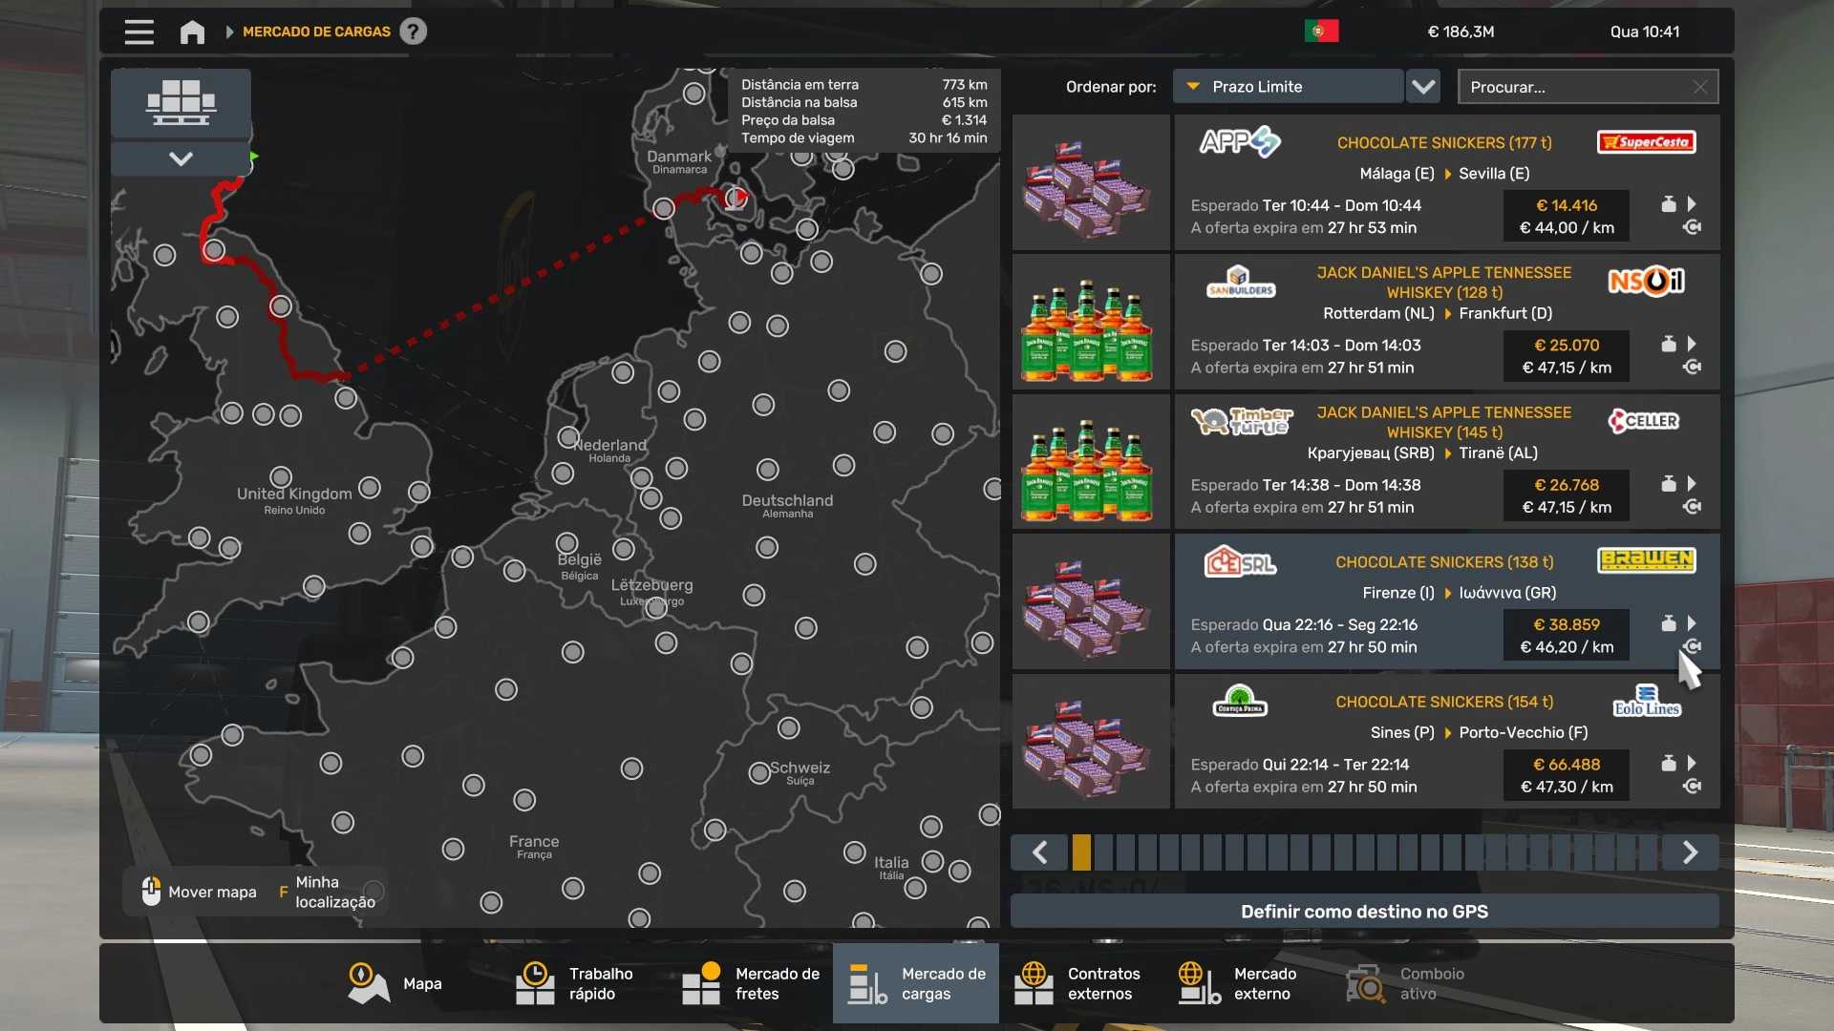Image resolution: width=1834 pixels, height=1031 pixels.
Task: Click the Portugal flag icon
Action: [1321, 32]
